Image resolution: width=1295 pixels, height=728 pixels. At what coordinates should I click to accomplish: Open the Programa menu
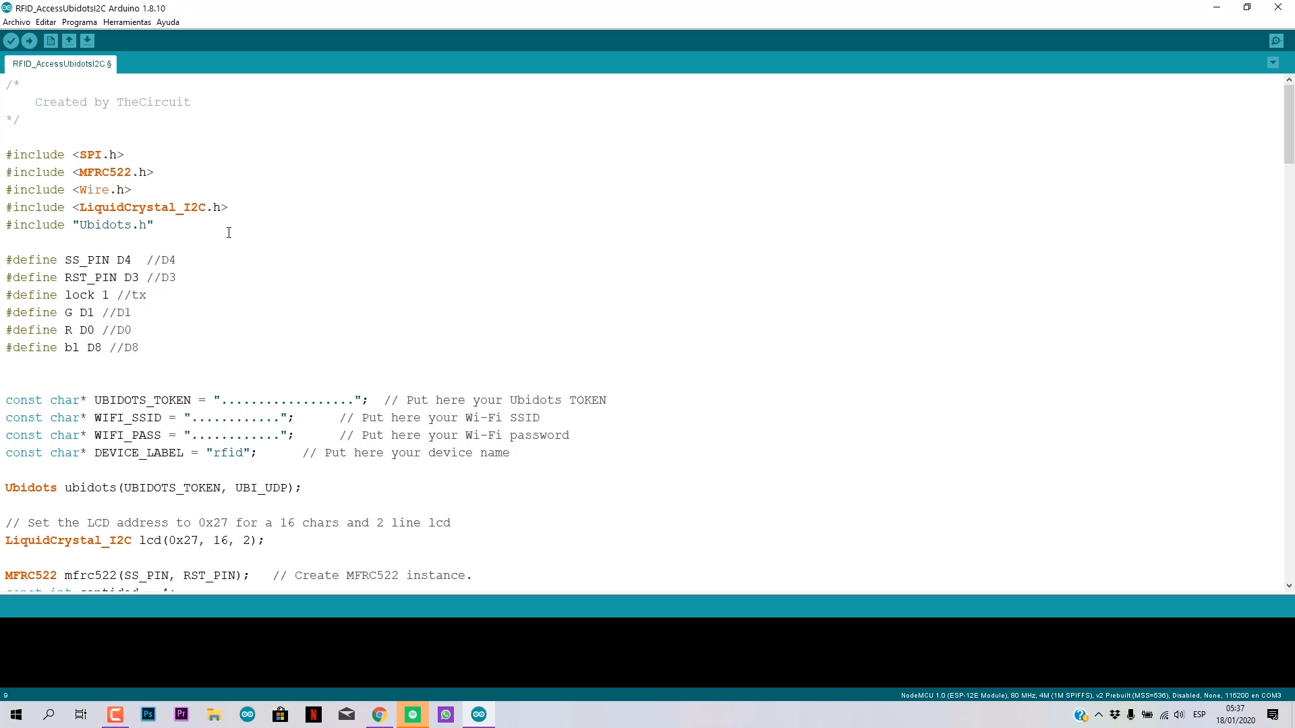point(78,22)
